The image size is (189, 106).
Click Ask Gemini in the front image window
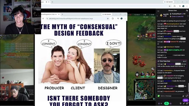pos(107,14)
